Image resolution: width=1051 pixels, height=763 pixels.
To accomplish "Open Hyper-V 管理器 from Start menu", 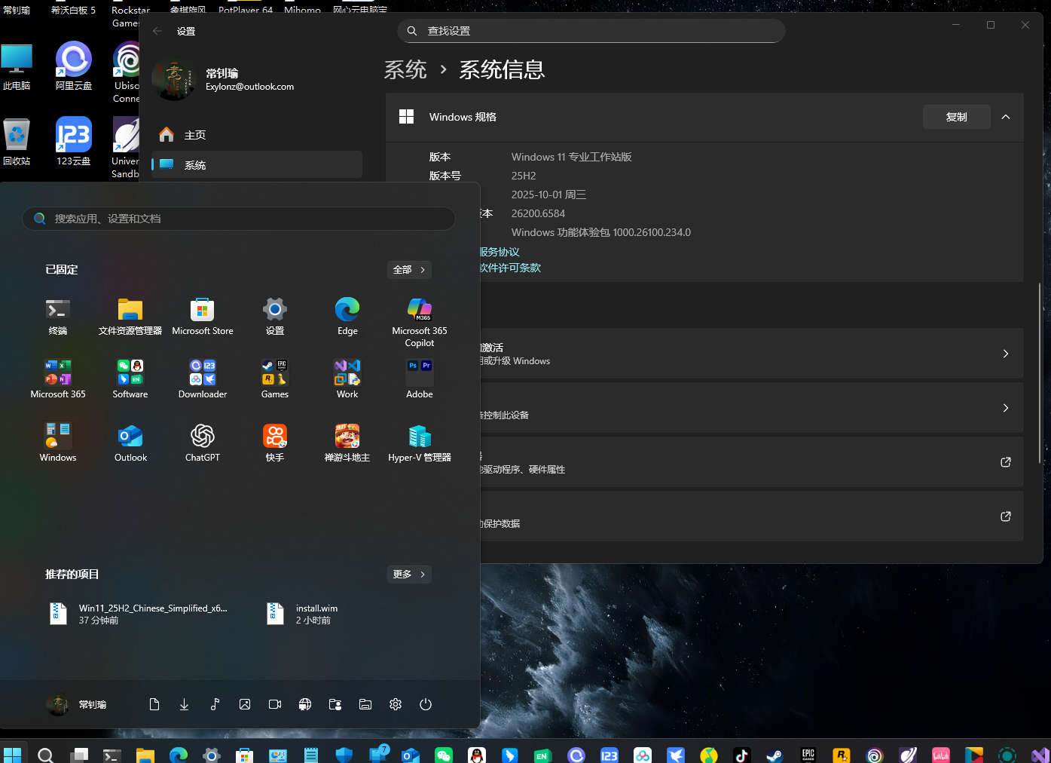I will [x=420, y=443].
